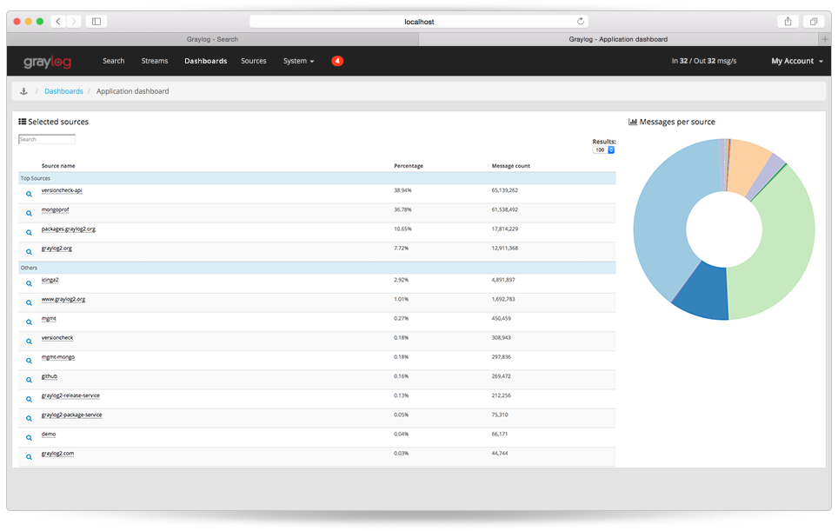Click the Graylog logo
Screen dimensions: 838x531
click(47, 62)
